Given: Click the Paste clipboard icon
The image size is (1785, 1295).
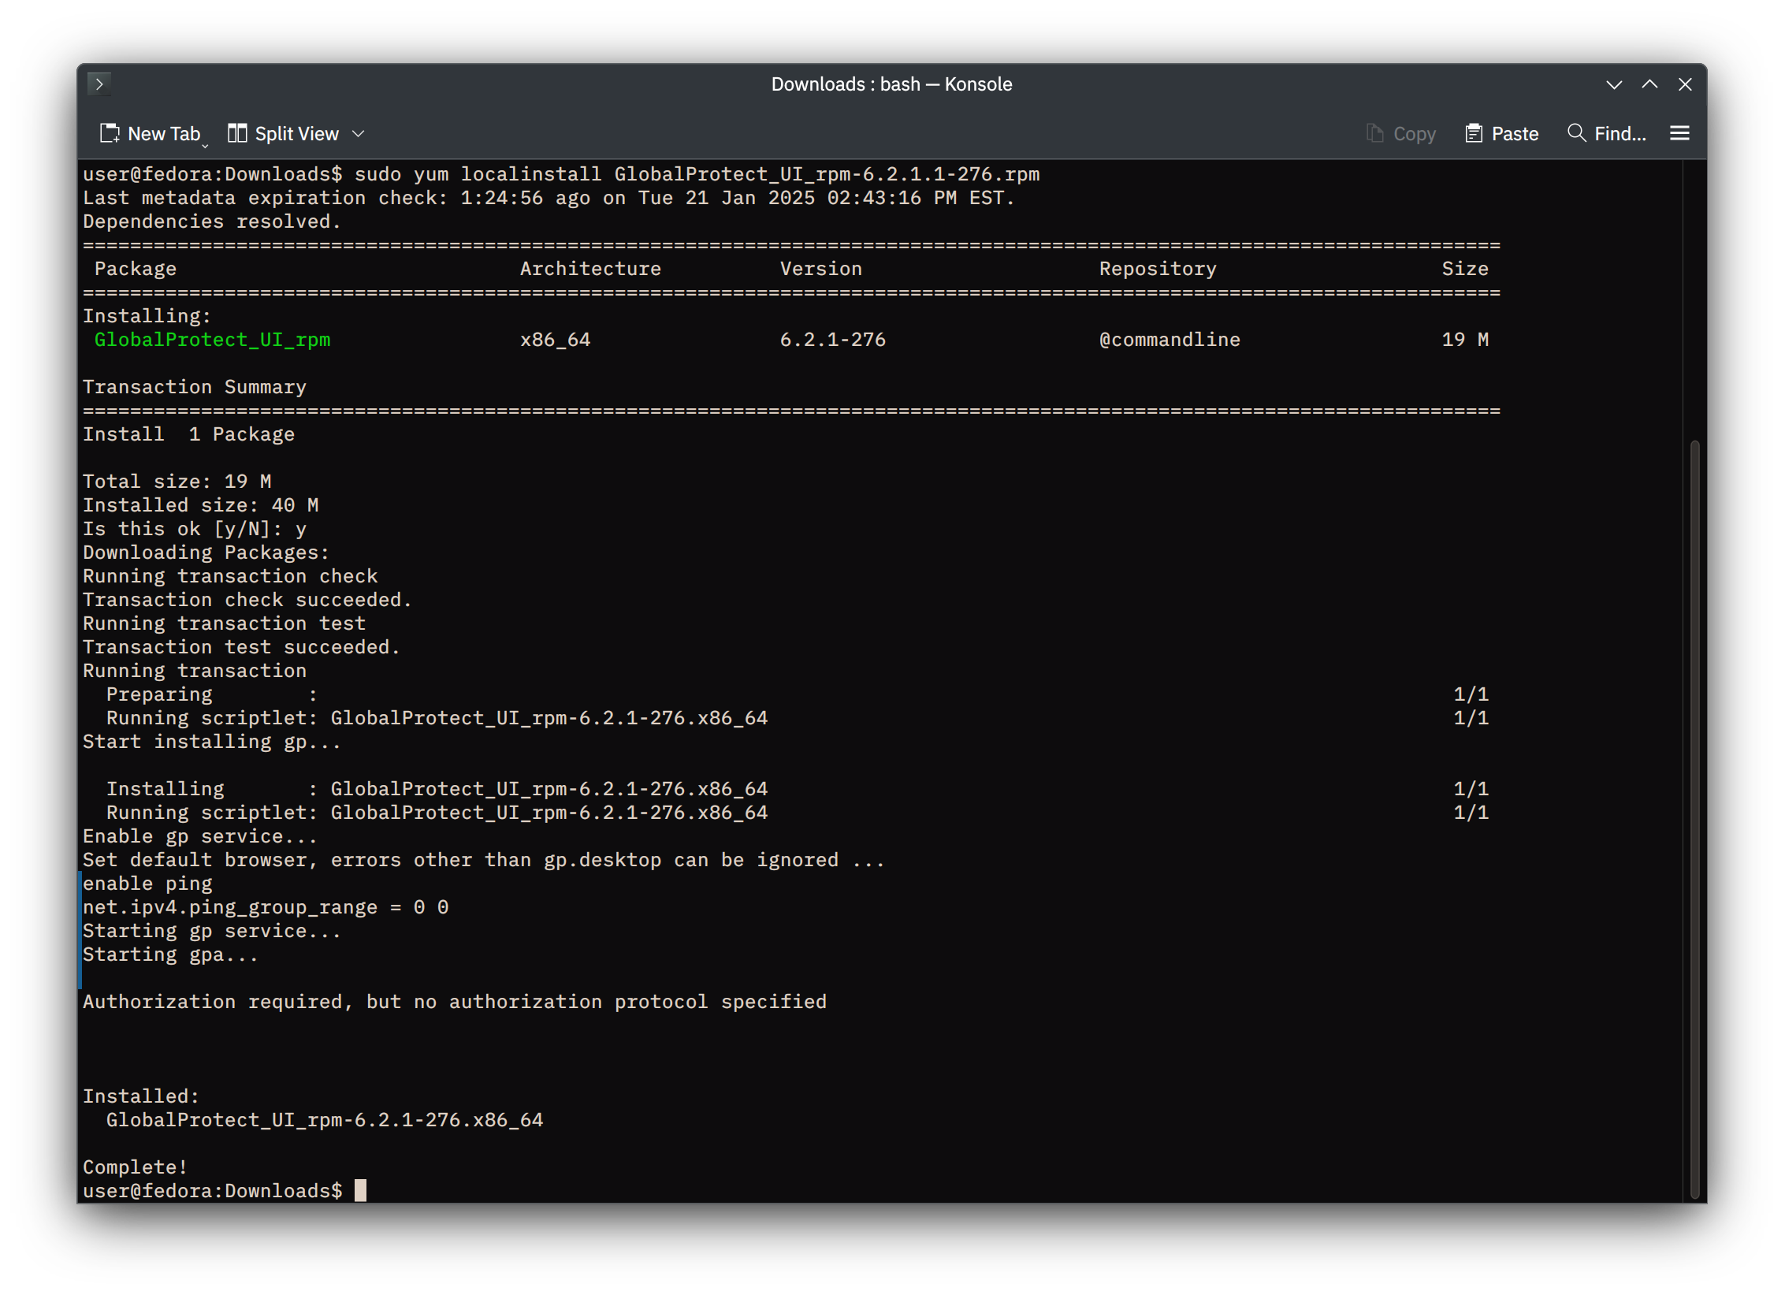Looking at the screenshot, I should pos(1474,133).
